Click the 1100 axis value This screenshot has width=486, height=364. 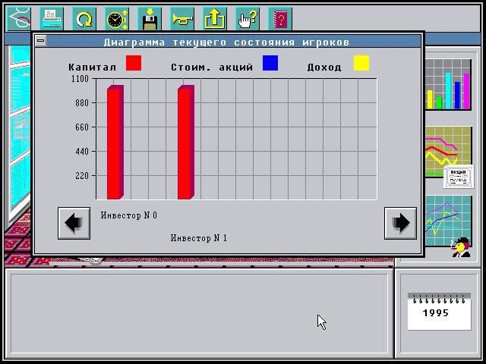[x=80, y=79]
